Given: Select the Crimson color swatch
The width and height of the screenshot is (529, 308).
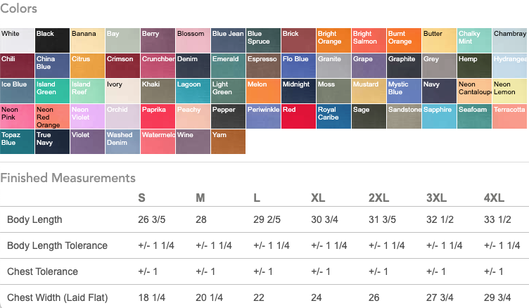Looking at the screenshot, I should (122, 65).
